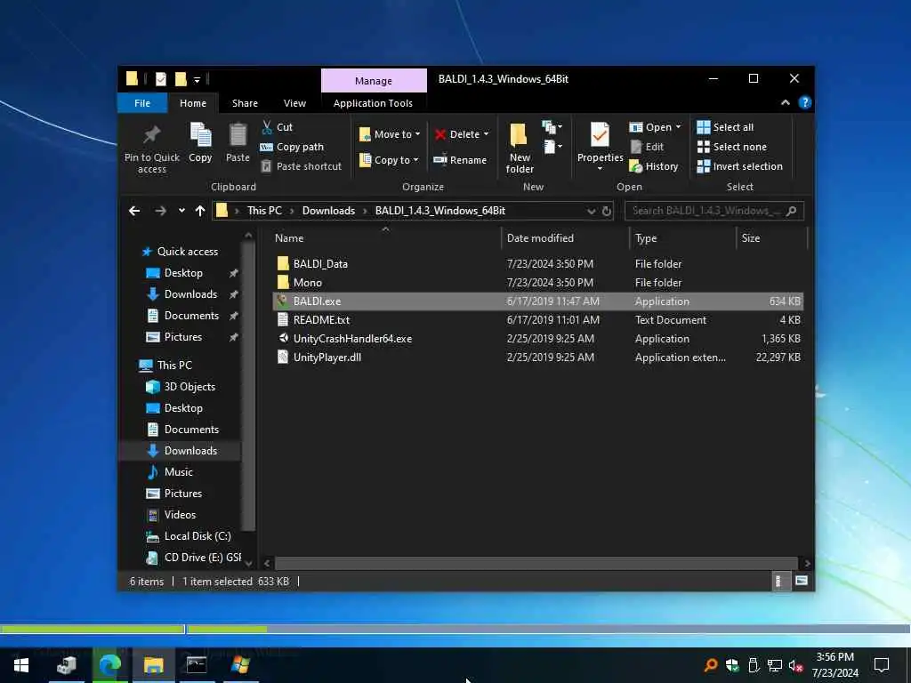Open Microsoft Edge from the taskbar
This screenshot has width=911, height=683.
tap(109, 664)
